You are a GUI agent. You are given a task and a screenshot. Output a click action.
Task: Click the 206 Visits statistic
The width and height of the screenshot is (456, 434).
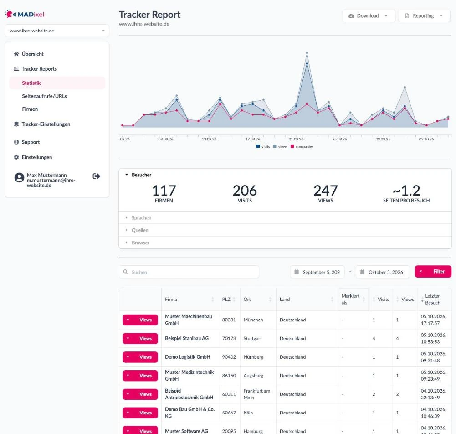245,194
